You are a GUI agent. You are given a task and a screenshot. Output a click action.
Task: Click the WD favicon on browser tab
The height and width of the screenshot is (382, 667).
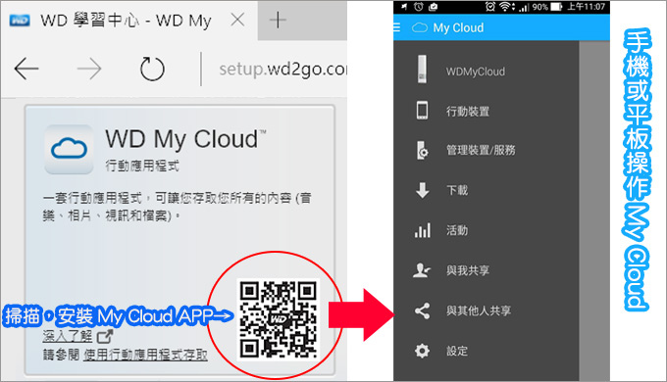(x=20, y=21)
